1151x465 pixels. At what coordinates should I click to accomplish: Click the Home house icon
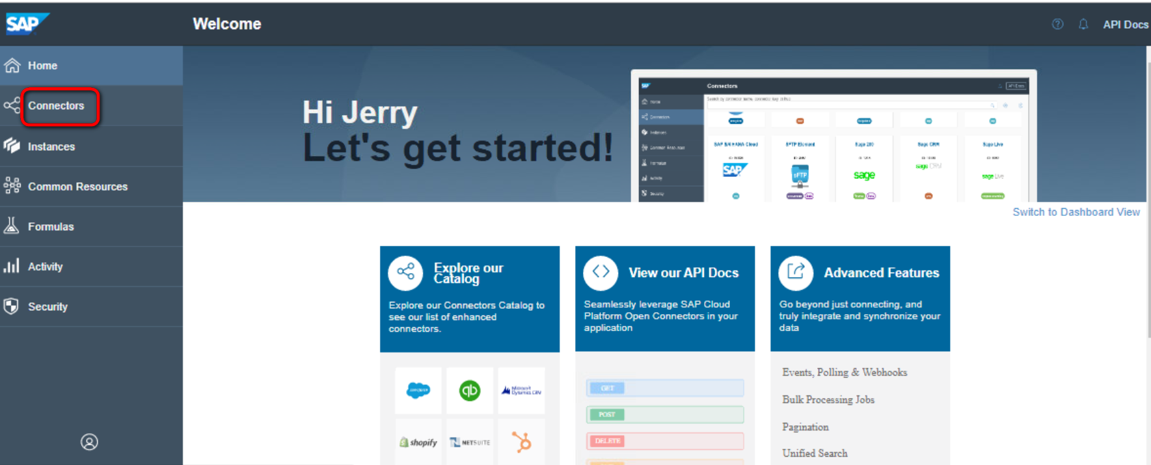(x=12, y=65)
